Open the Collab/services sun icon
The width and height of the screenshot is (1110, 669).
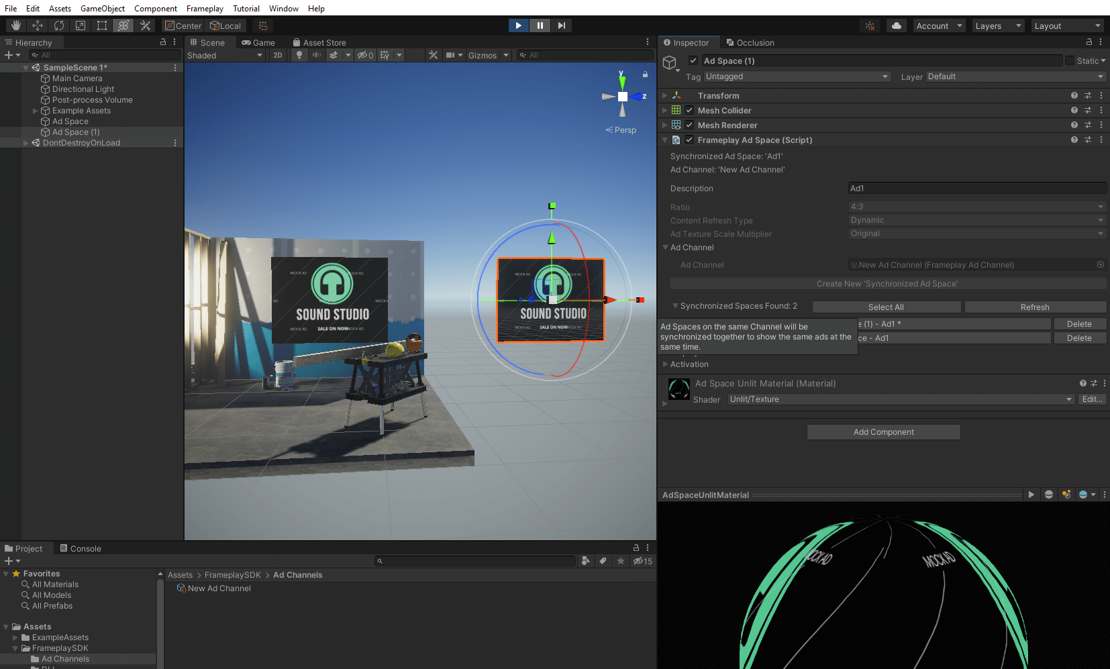point(870,25)
